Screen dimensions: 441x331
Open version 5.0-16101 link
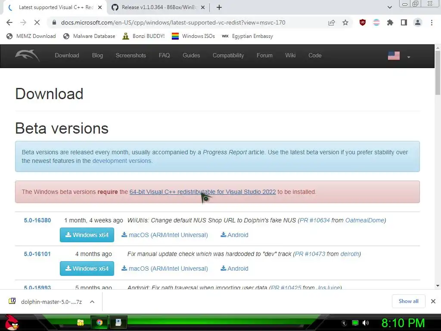(x=37, y=254)
